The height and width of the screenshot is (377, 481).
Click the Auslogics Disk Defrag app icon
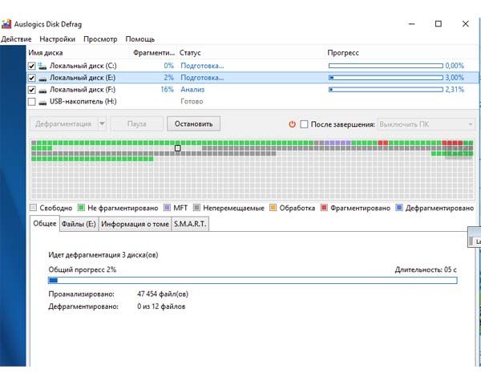pos(6,24)
